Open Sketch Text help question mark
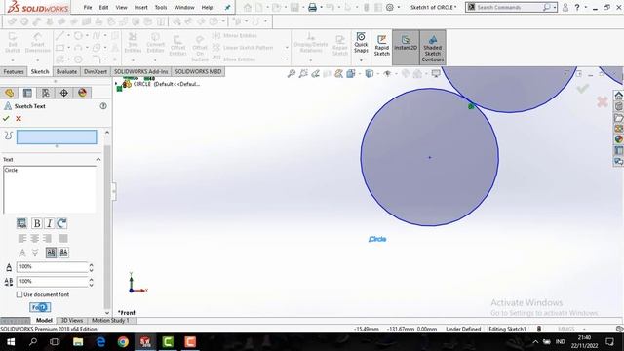 (103, 106)
